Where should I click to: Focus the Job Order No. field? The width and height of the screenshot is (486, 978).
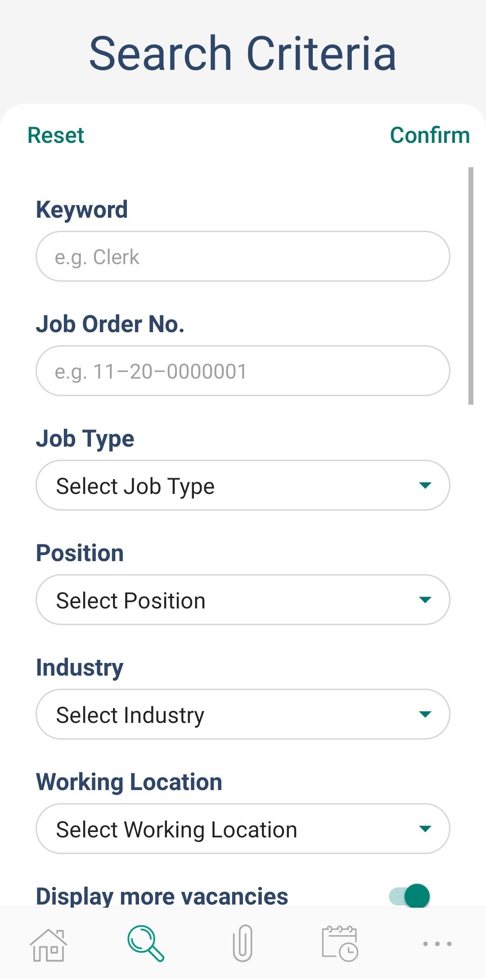point(243,371)
